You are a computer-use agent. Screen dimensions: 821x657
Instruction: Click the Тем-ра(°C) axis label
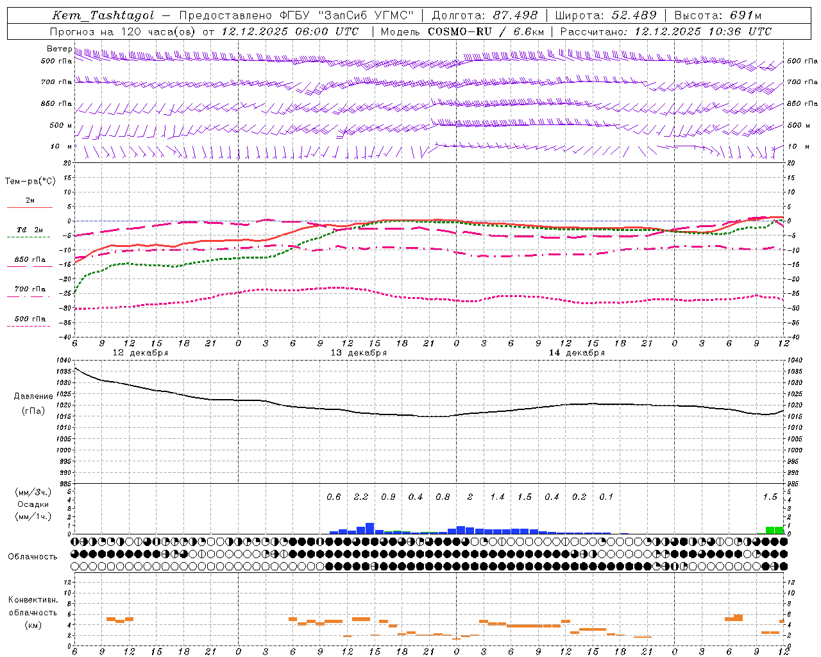tap(30, 182)
